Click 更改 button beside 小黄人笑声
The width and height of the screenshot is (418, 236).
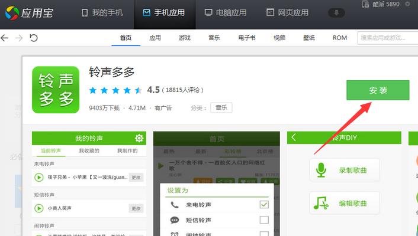pos(136,208)
